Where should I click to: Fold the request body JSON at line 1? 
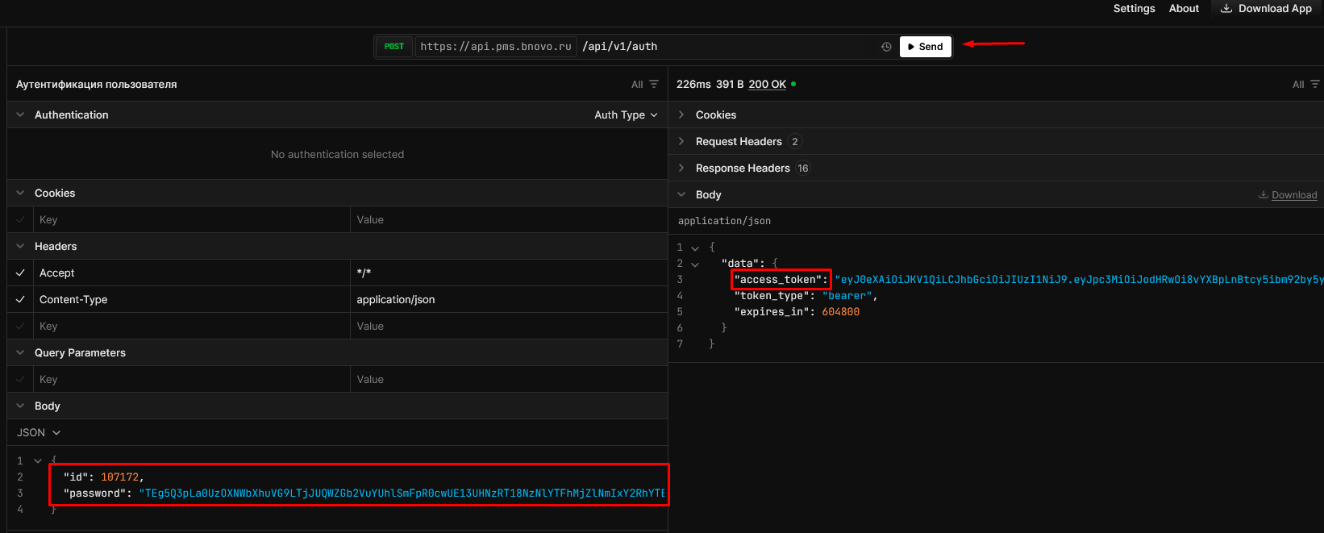coord(37,460)
